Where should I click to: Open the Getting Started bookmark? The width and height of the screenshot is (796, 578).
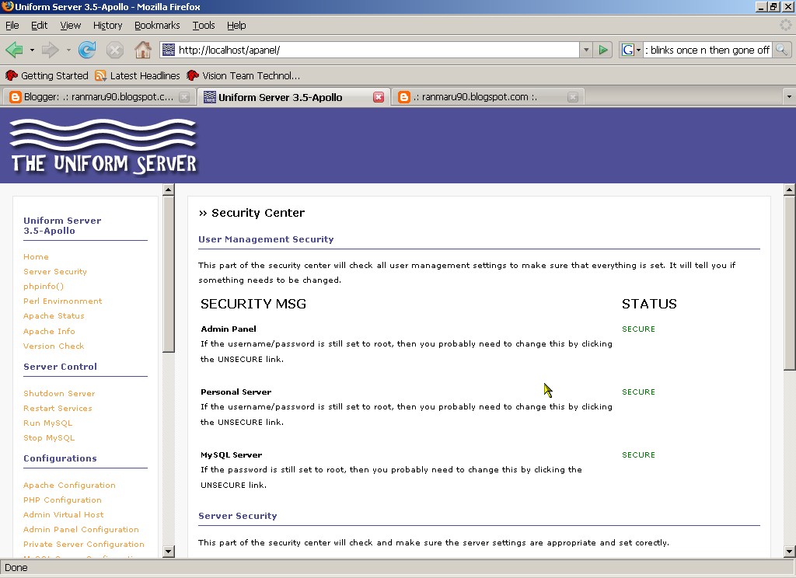tap(47, 75)
